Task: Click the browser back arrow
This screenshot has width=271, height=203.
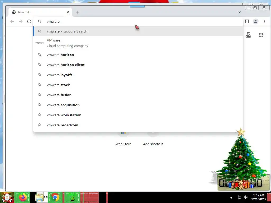Action: 12,21
